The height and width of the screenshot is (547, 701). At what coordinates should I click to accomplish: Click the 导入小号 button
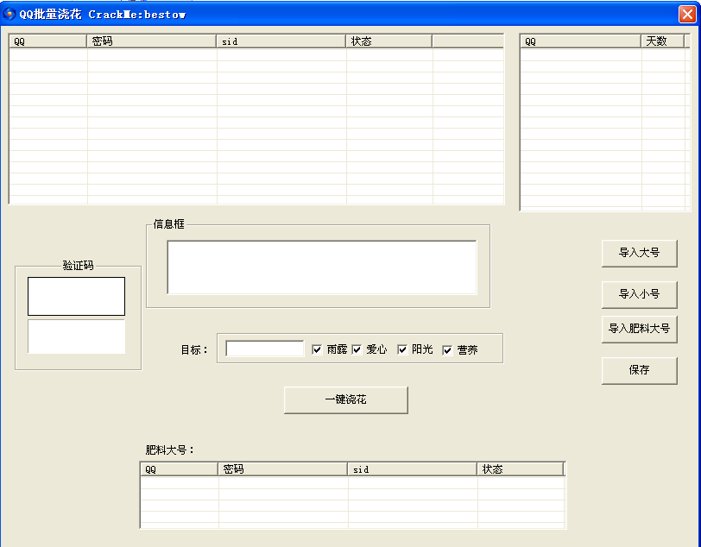click(x=640, y=294)
